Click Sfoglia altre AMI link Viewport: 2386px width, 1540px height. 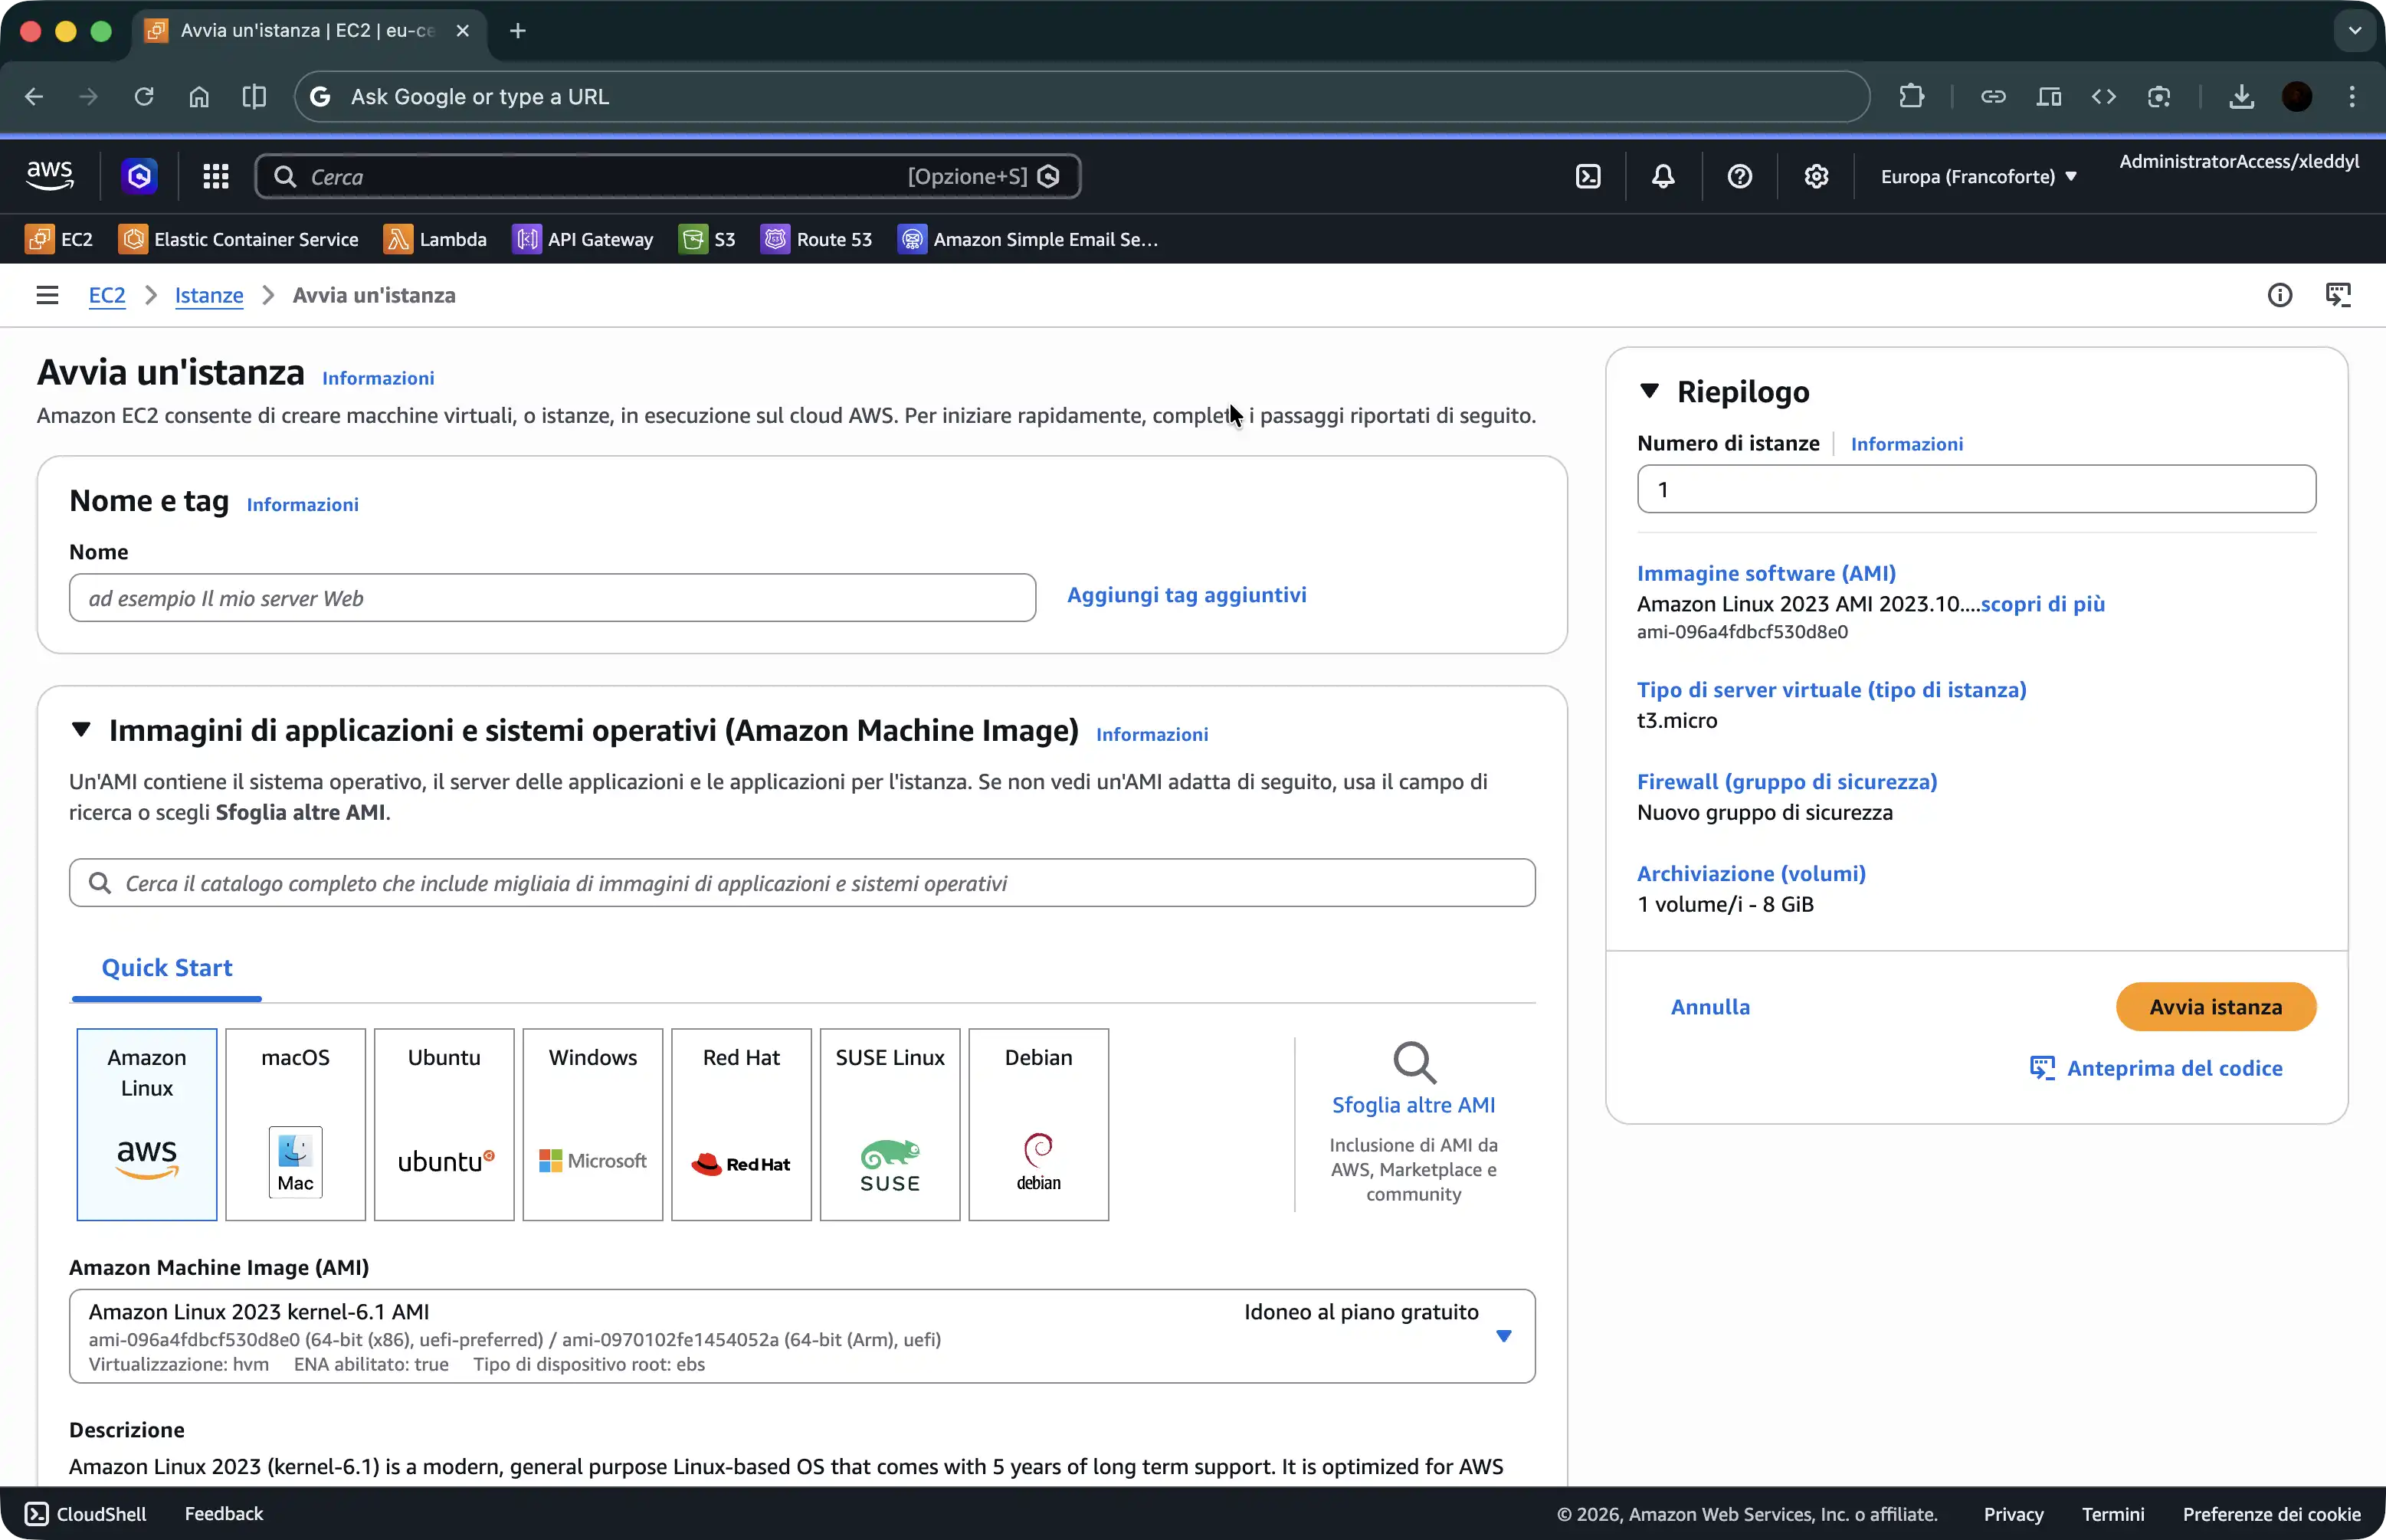click(x=1413, y=1104)
